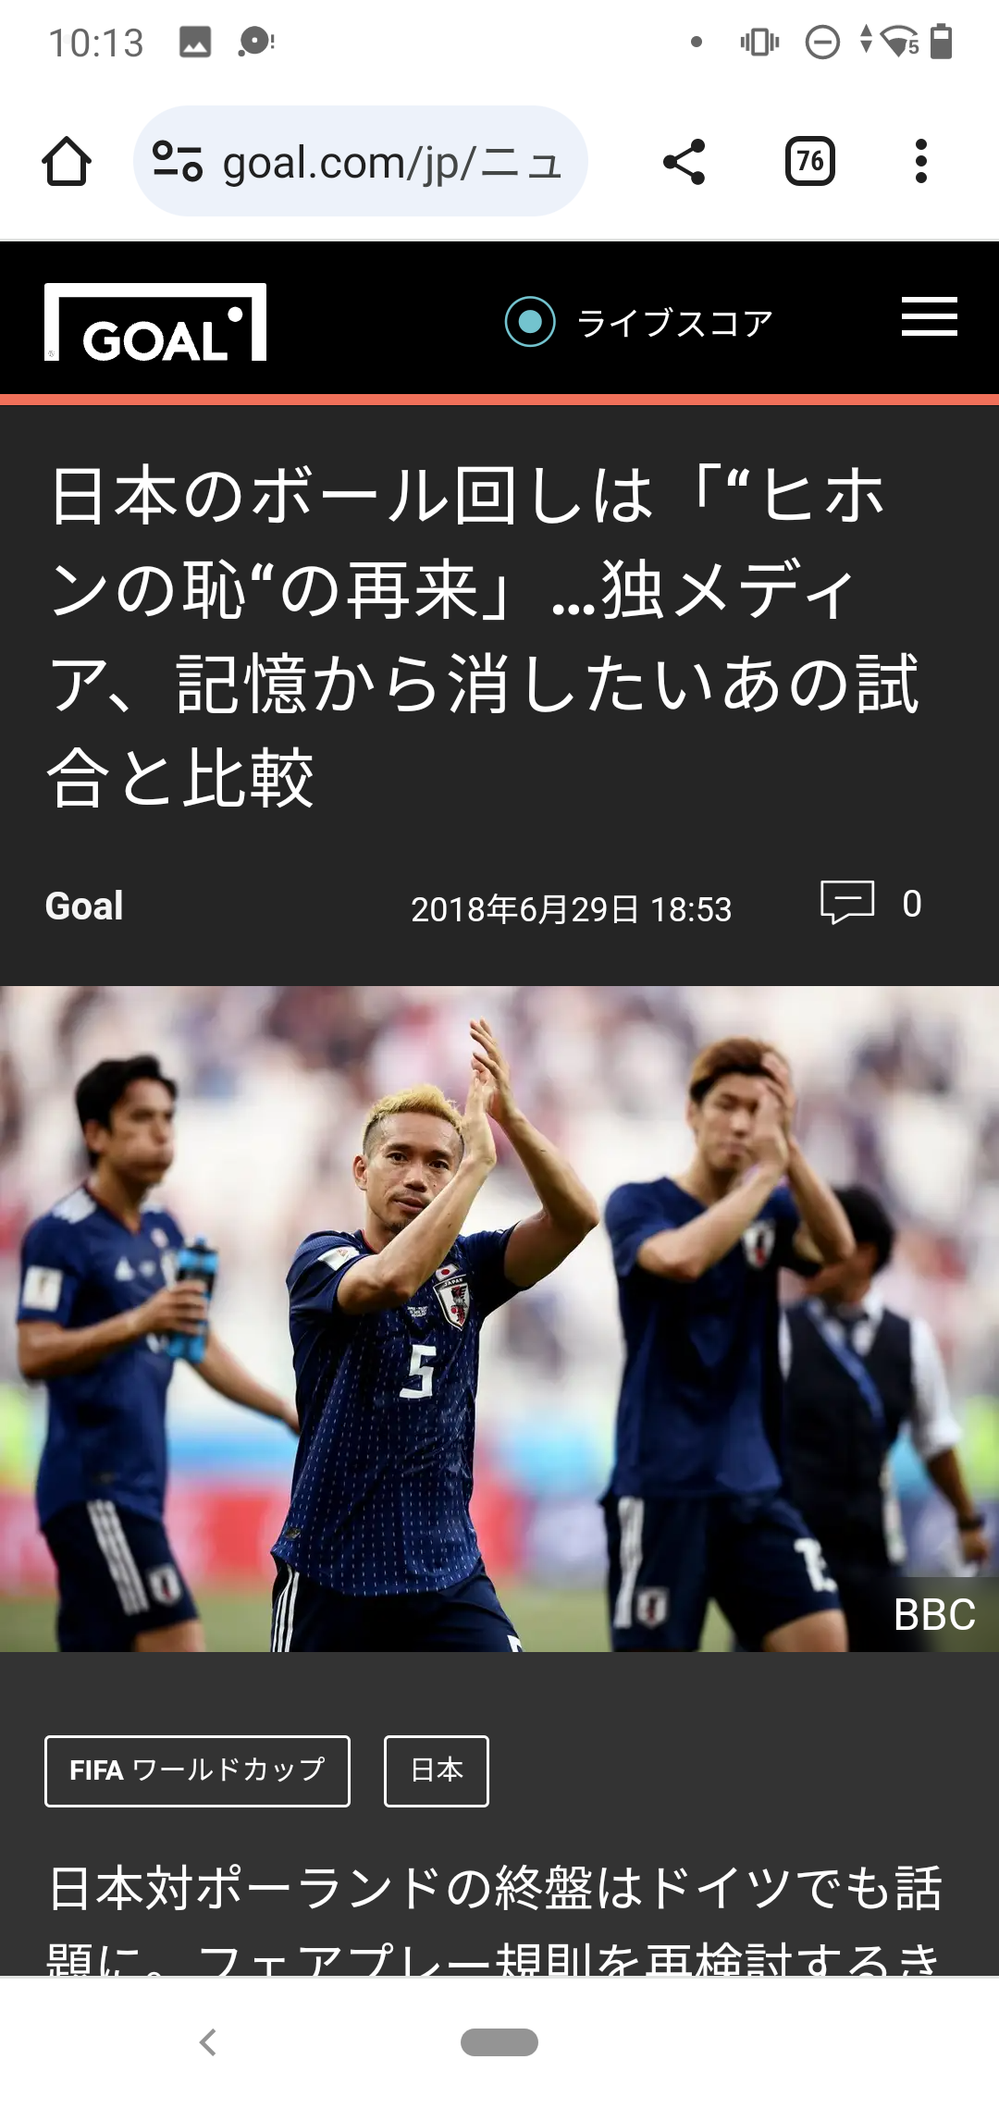Open the tab switcher showing 76
999x2109 pixels.
[x=810, y=162]
